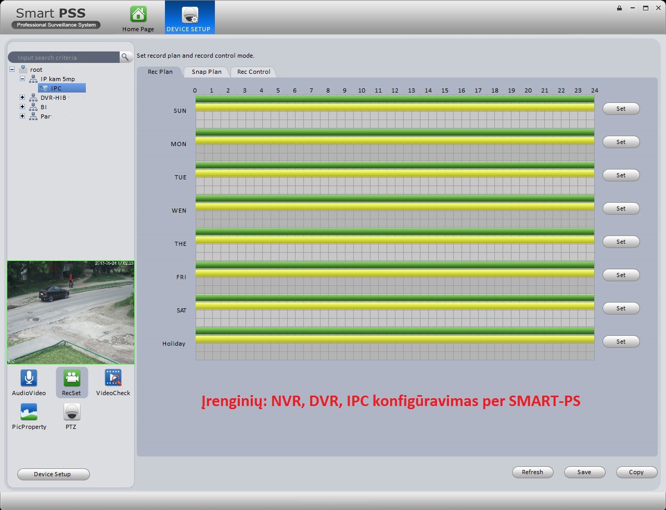
Task: Select the root node icon
Action: [x=23, y=69]
